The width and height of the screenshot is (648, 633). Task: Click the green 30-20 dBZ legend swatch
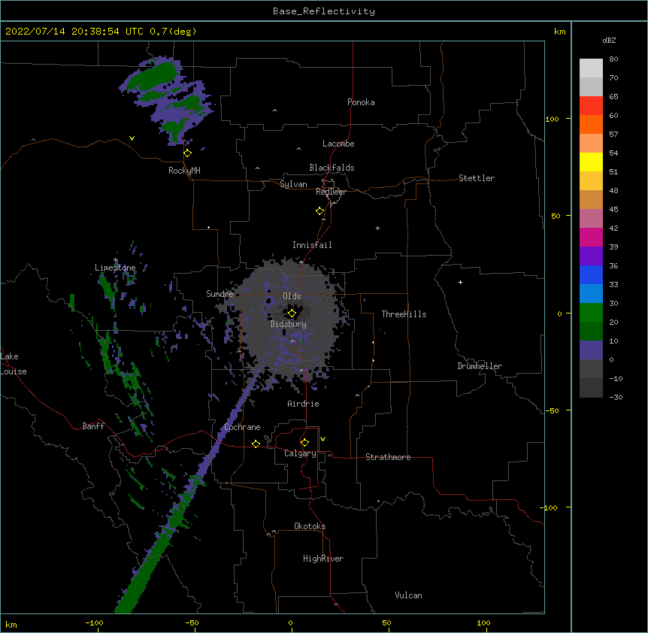591,313
